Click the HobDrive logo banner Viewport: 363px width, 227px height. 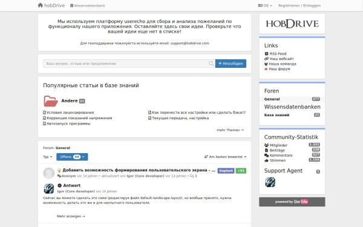(292, 24)
